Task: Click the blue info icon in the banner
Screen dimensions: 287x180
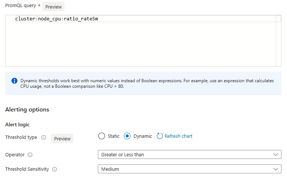Action: pos(14,81)
